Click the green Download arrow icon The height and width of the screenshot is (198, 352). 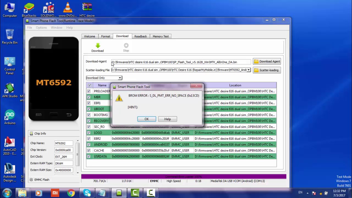point(98,46)
